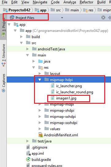Click the build.gradle green Gradle icon
111x167 pixels.
point(28,160)
